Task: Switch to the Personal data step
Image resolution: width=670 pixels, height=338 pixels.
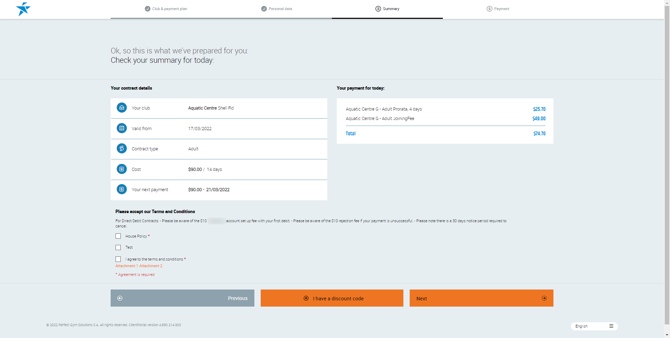Action: click(x=277, y=9)
